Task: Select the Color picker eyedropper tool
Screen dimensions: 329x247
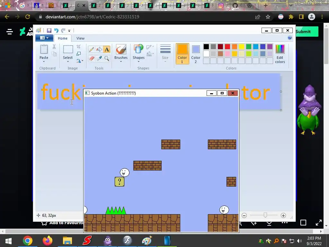Action: click(x=99, y=58)
